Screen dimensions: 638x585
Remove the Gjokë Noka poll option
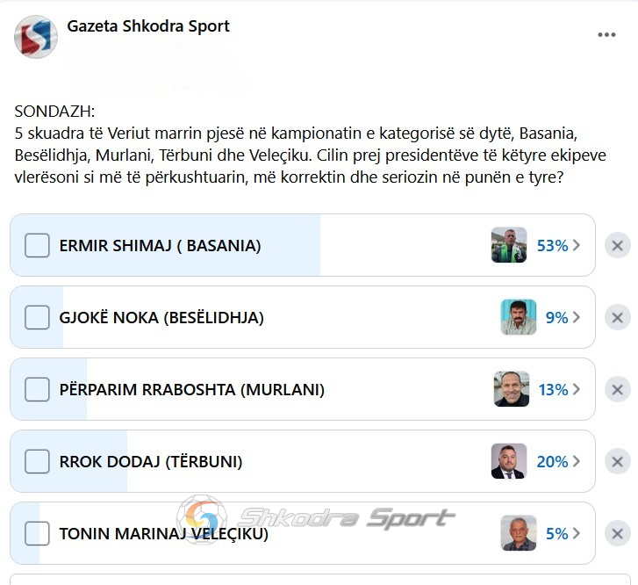click(617, 317)
